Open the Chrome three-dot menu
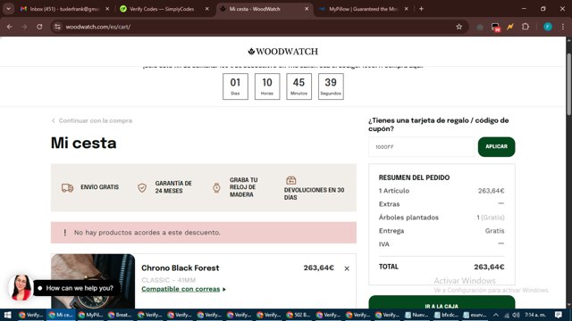This screenshot has width=572, height=321. tap(563, 27)
